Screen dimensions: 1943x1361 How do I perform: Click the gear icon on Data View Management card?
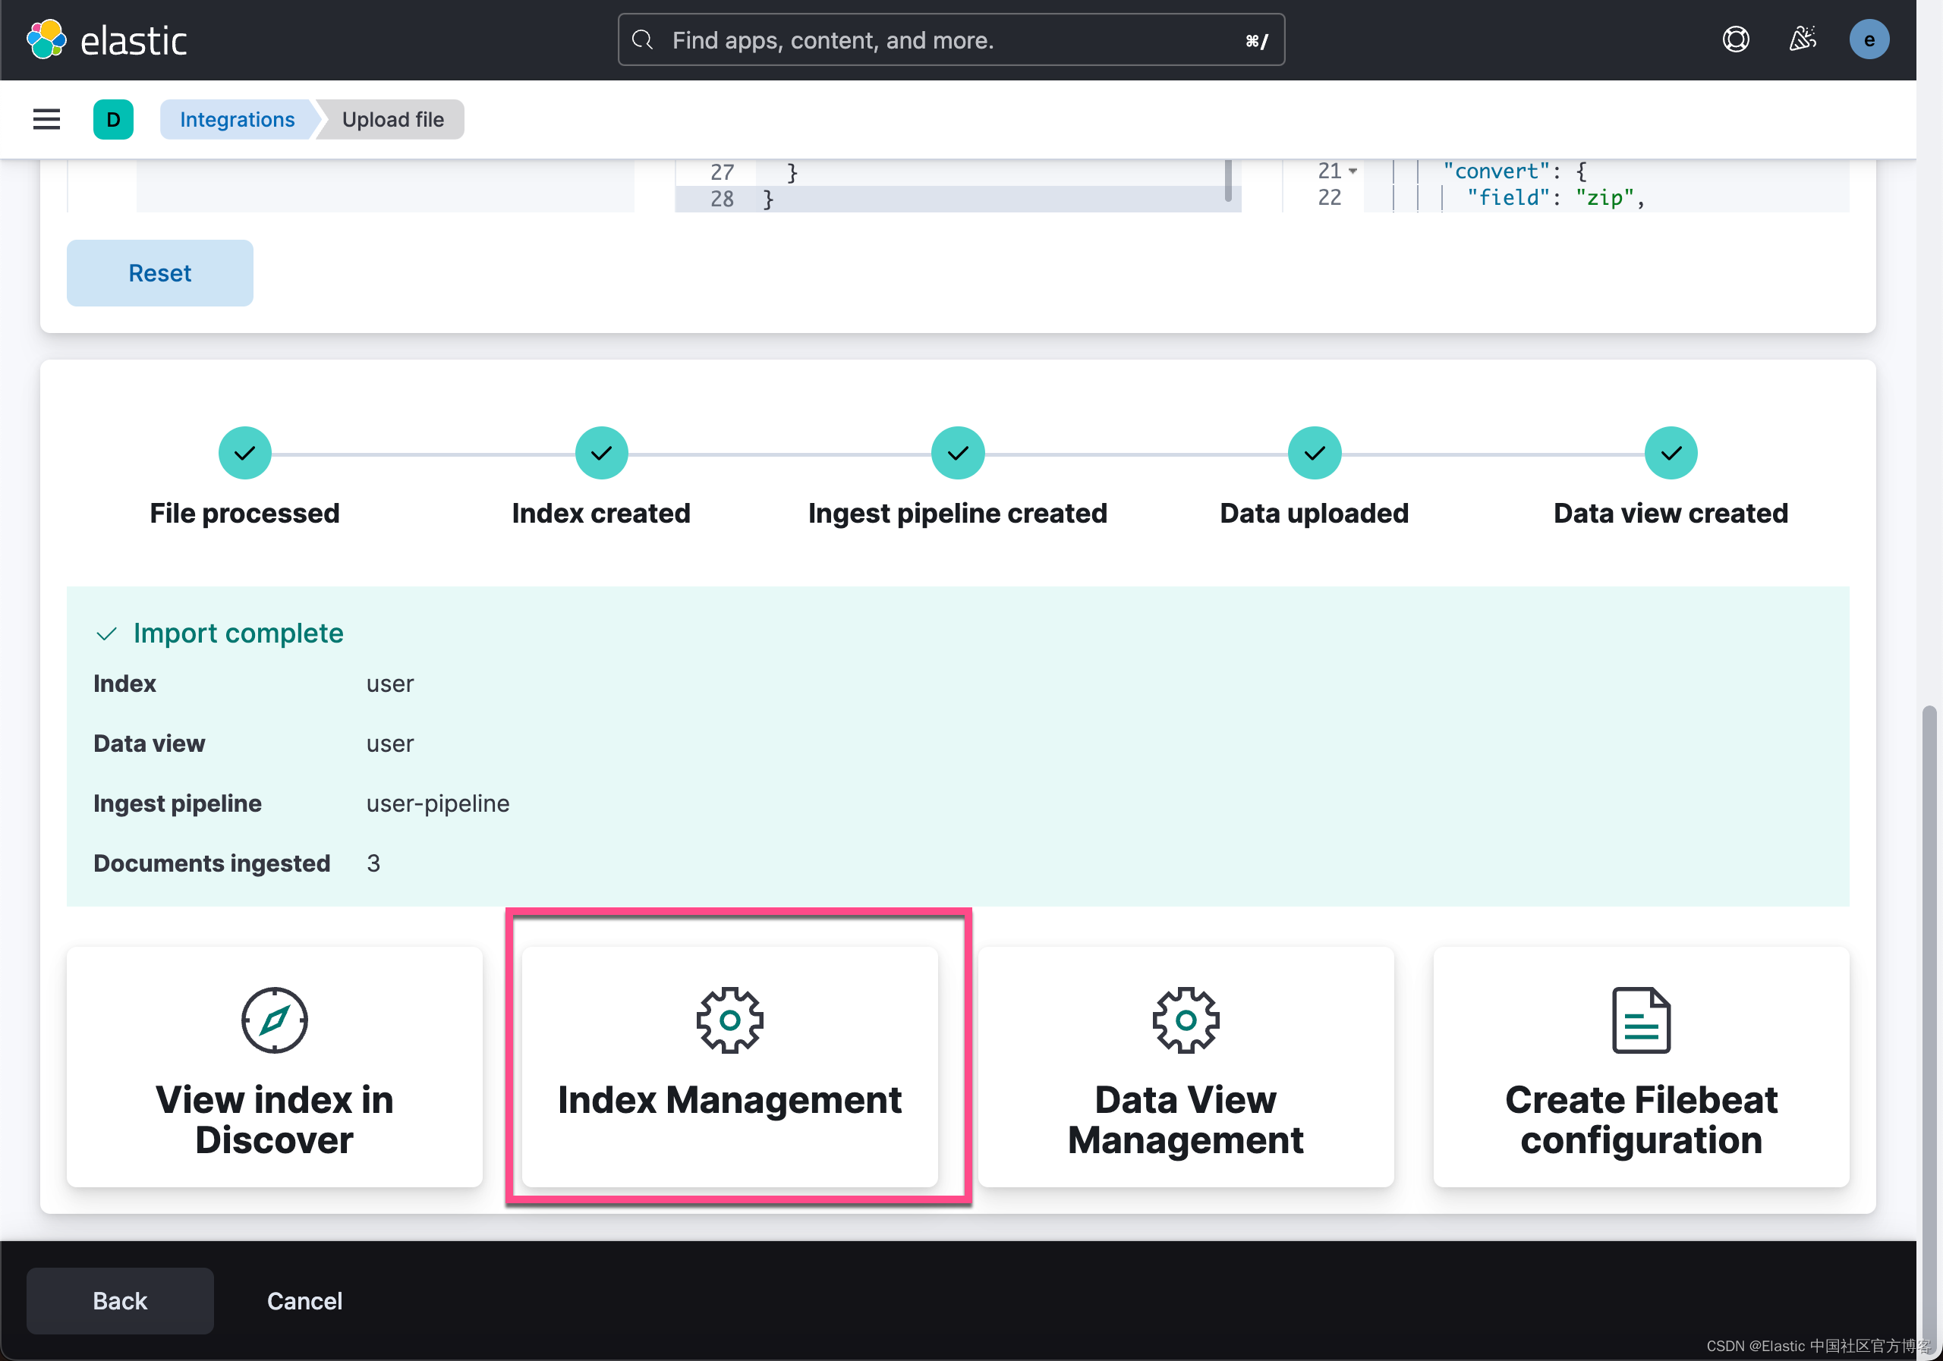coord(1186,1020)
